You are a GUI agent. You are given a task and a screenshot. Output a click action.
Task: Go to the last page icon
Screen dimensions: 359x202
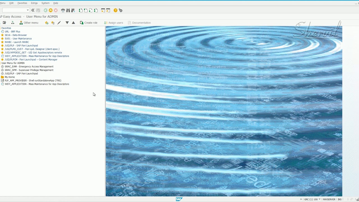coord(96,10)
